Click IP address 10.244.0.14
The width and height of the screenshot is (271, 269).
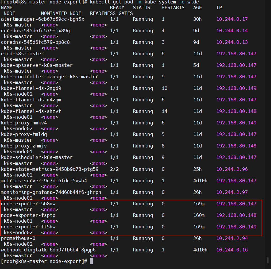(232, 31)
